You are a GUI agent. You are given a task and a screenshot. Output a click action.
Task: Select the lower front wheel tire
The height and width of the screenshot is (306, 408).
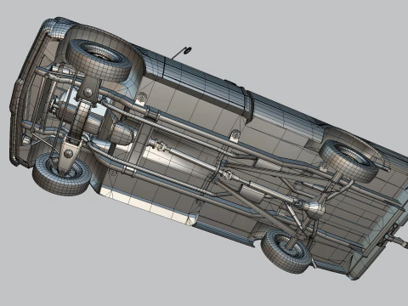tap(61, 175)
